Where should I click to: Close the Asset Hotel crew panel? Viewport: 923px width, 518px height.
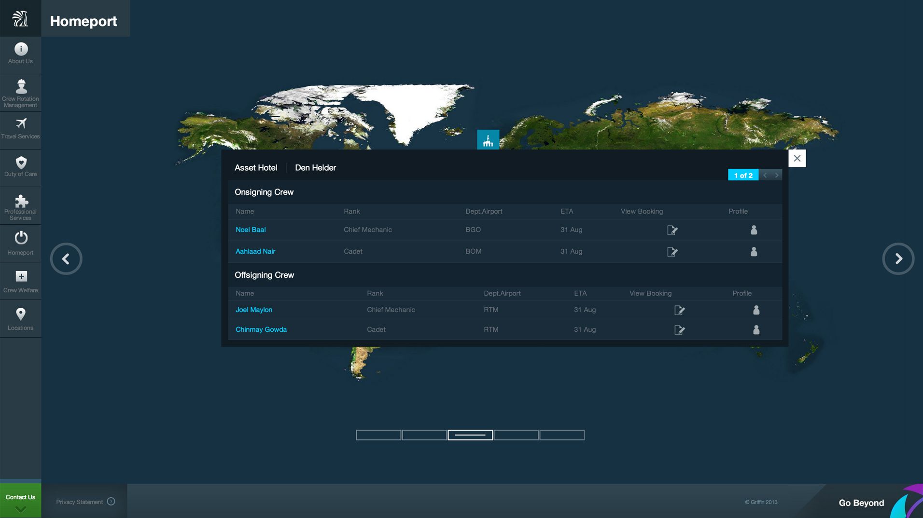pyautogui.click(x=797, y=158)
